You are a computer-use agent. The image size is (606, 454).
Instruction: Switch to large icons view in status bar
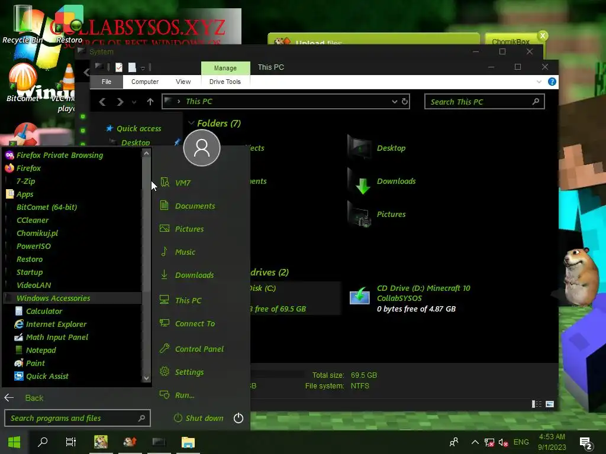(550, 404)
